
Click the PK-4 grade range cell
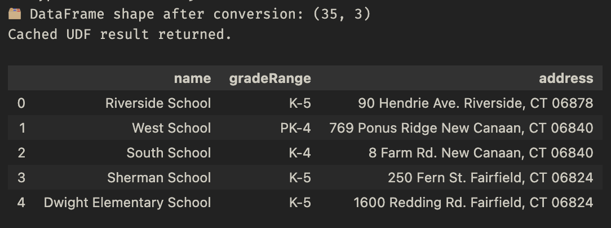coord(295,128)
